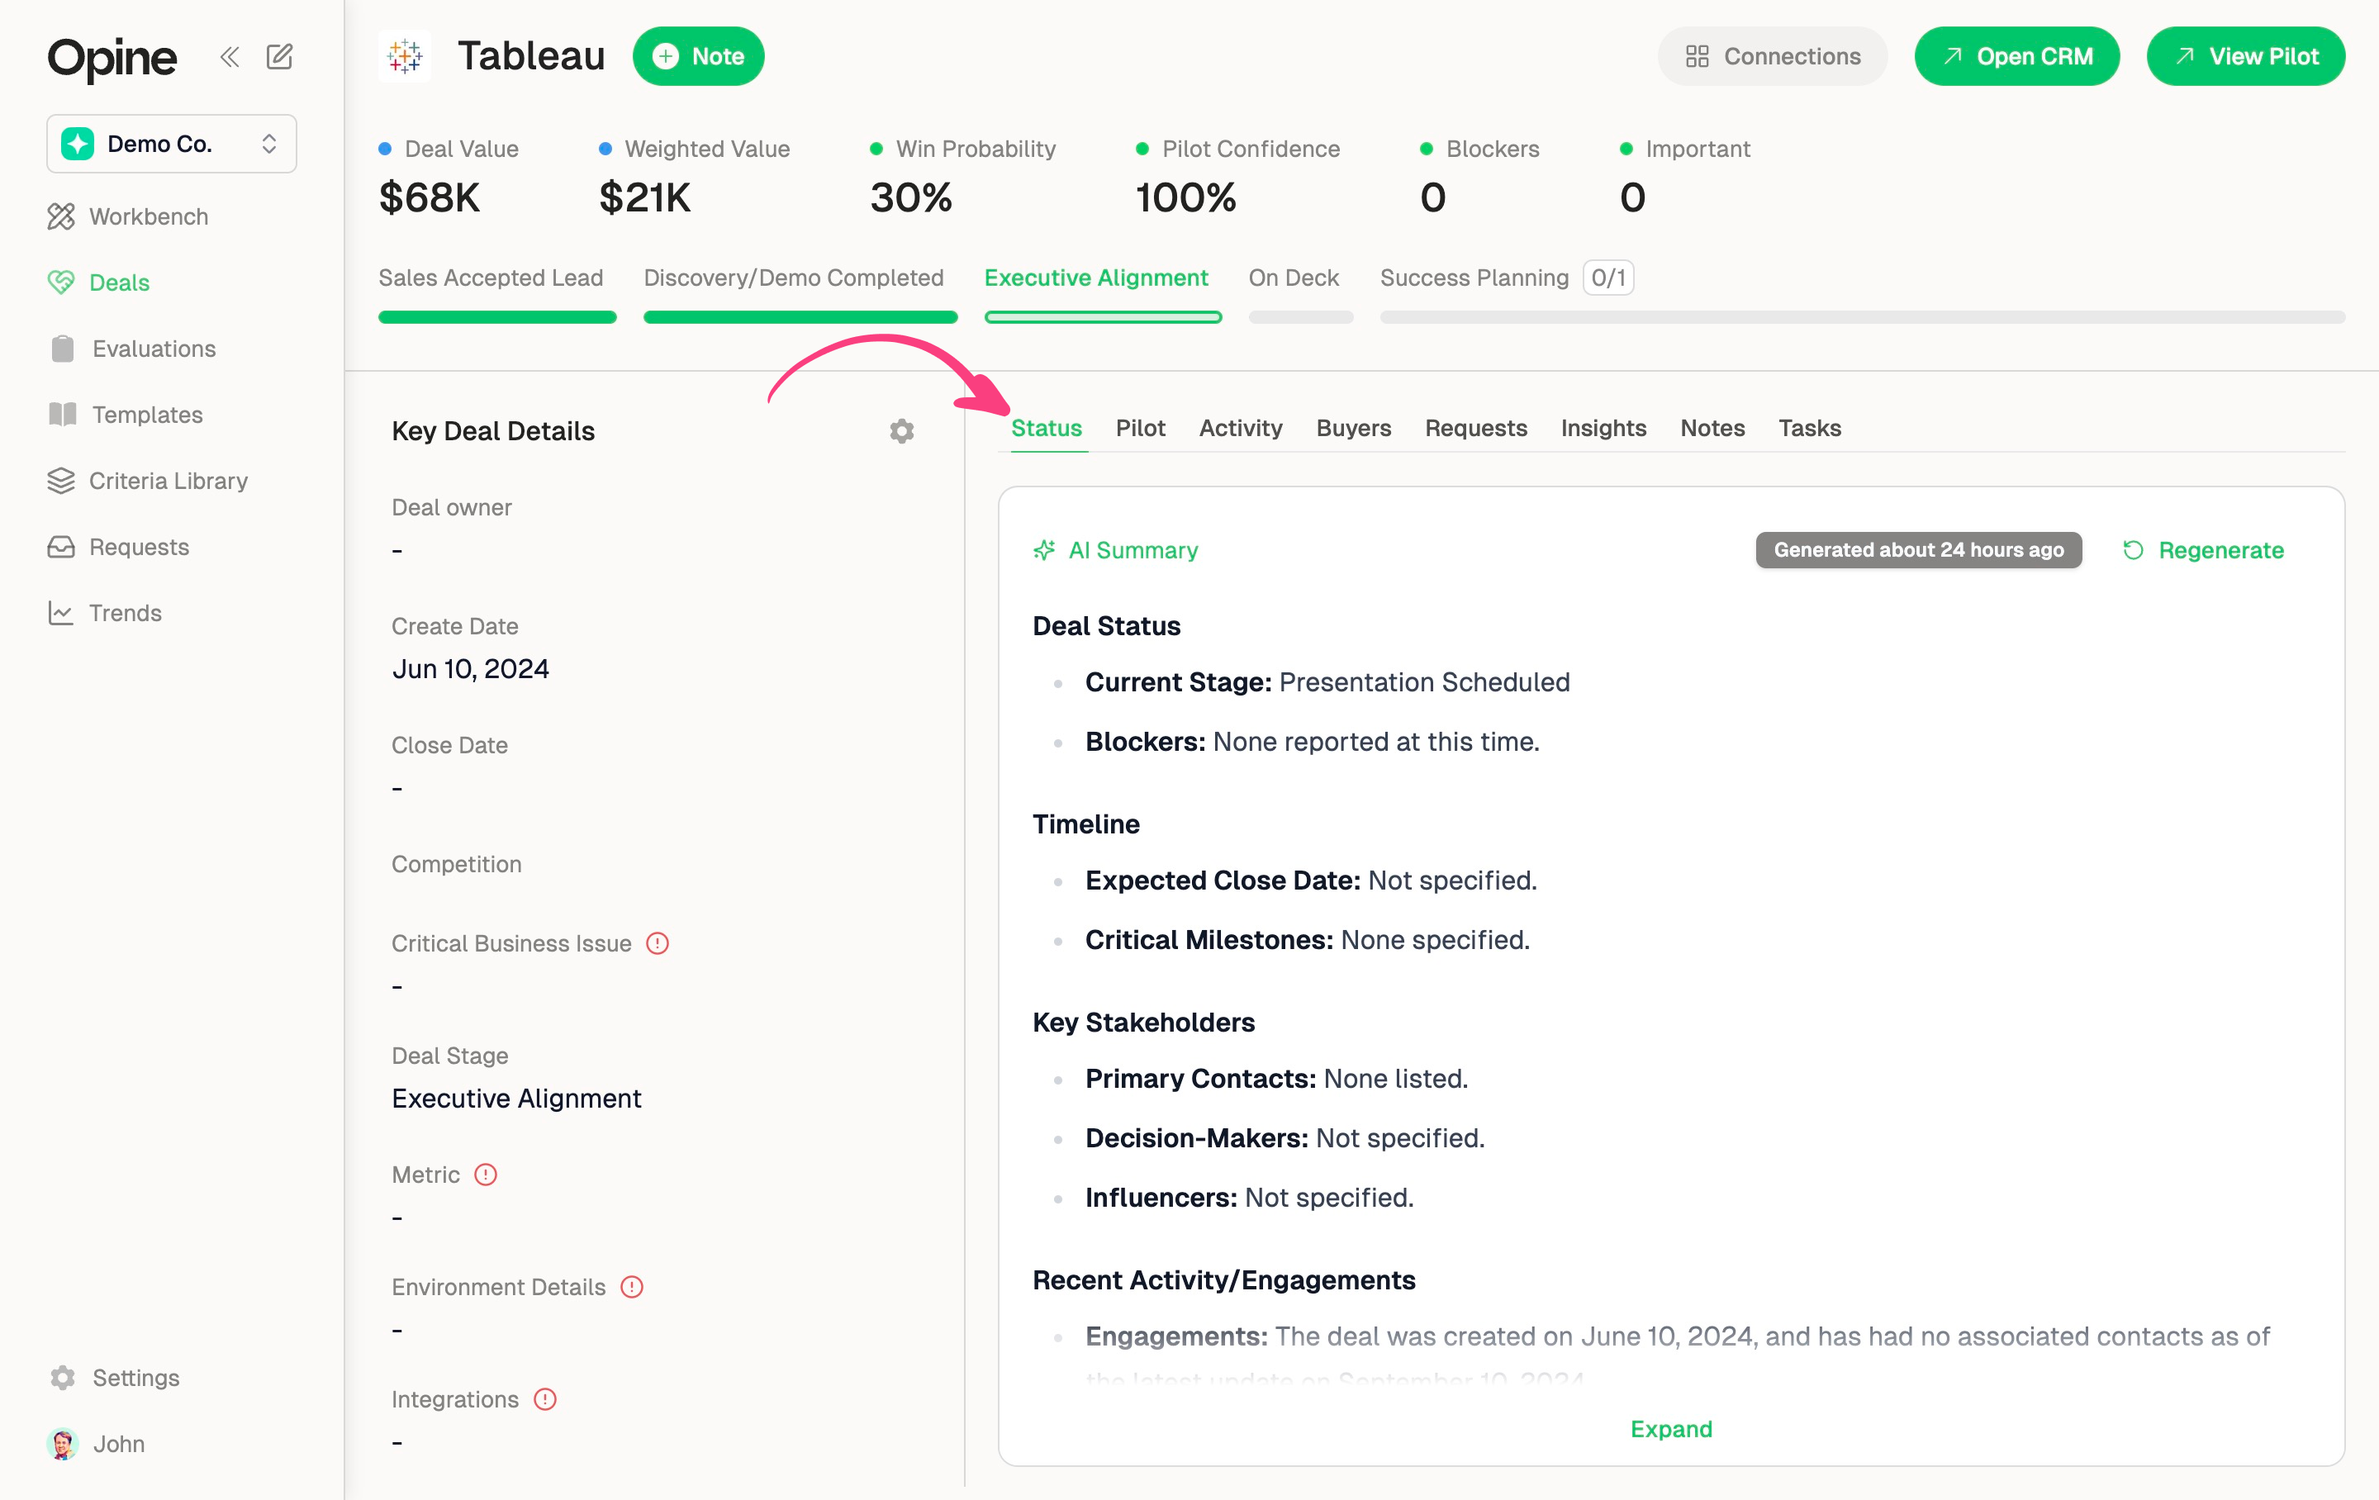Open Deals in the sidebar
Image resolution: width=2379 pixels, height=1500 pixels.
[120, 282]
